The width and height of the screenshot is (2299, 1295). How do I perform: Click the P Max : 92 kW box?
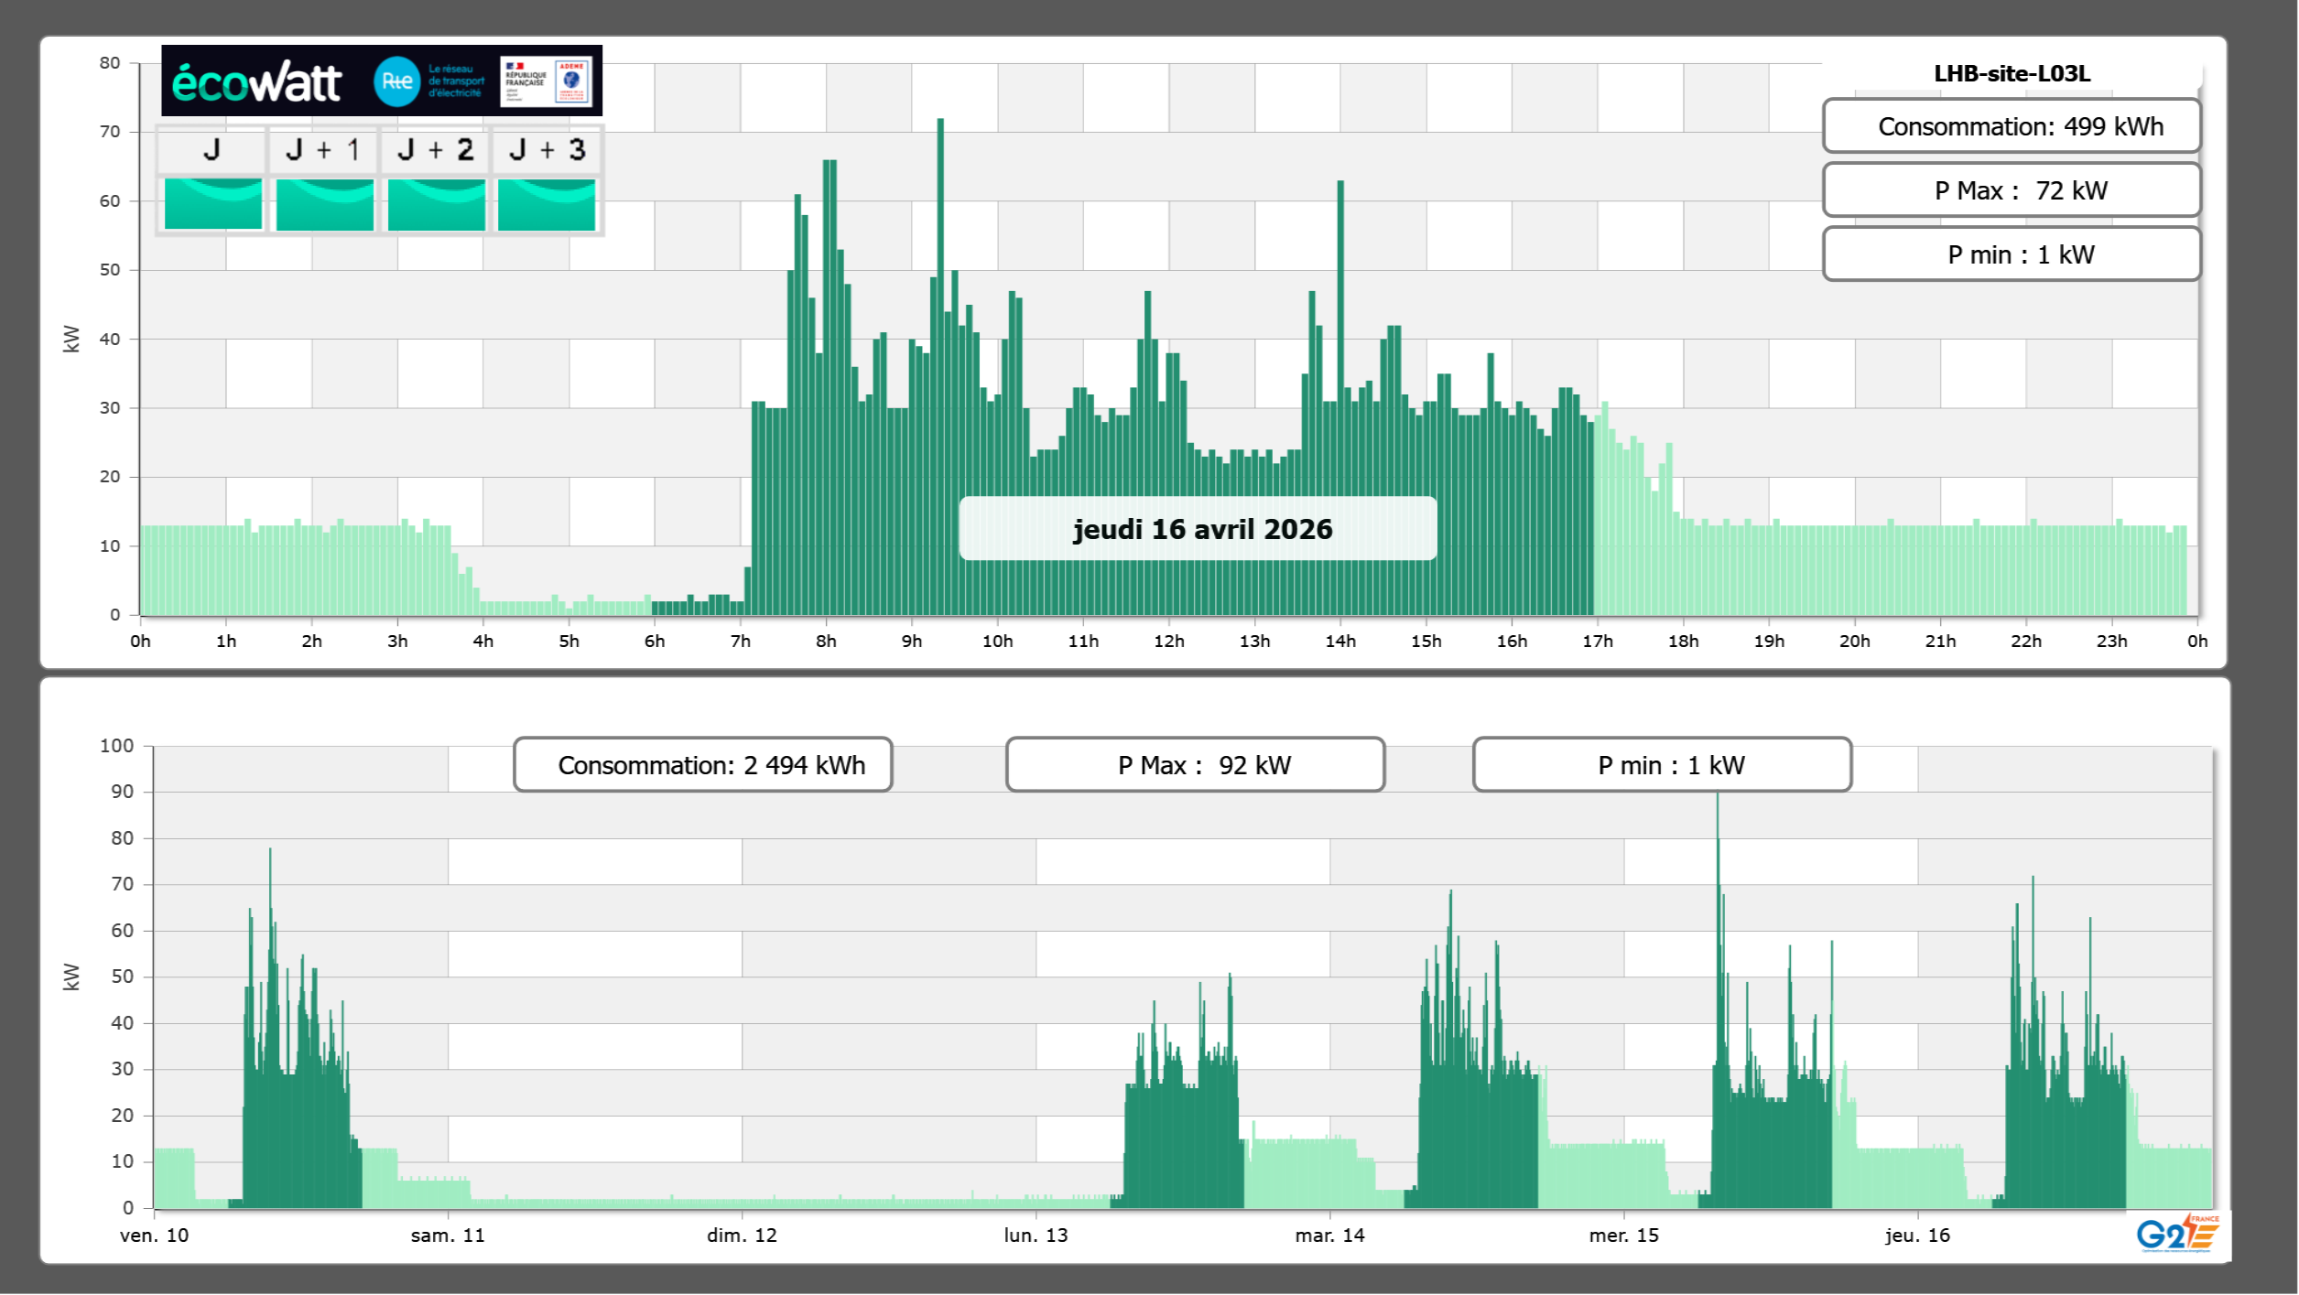coord(1195,765)
